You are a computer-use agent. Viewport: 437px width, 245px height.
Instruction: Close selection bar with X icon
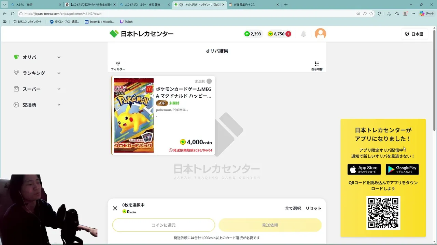coord(115,208)
